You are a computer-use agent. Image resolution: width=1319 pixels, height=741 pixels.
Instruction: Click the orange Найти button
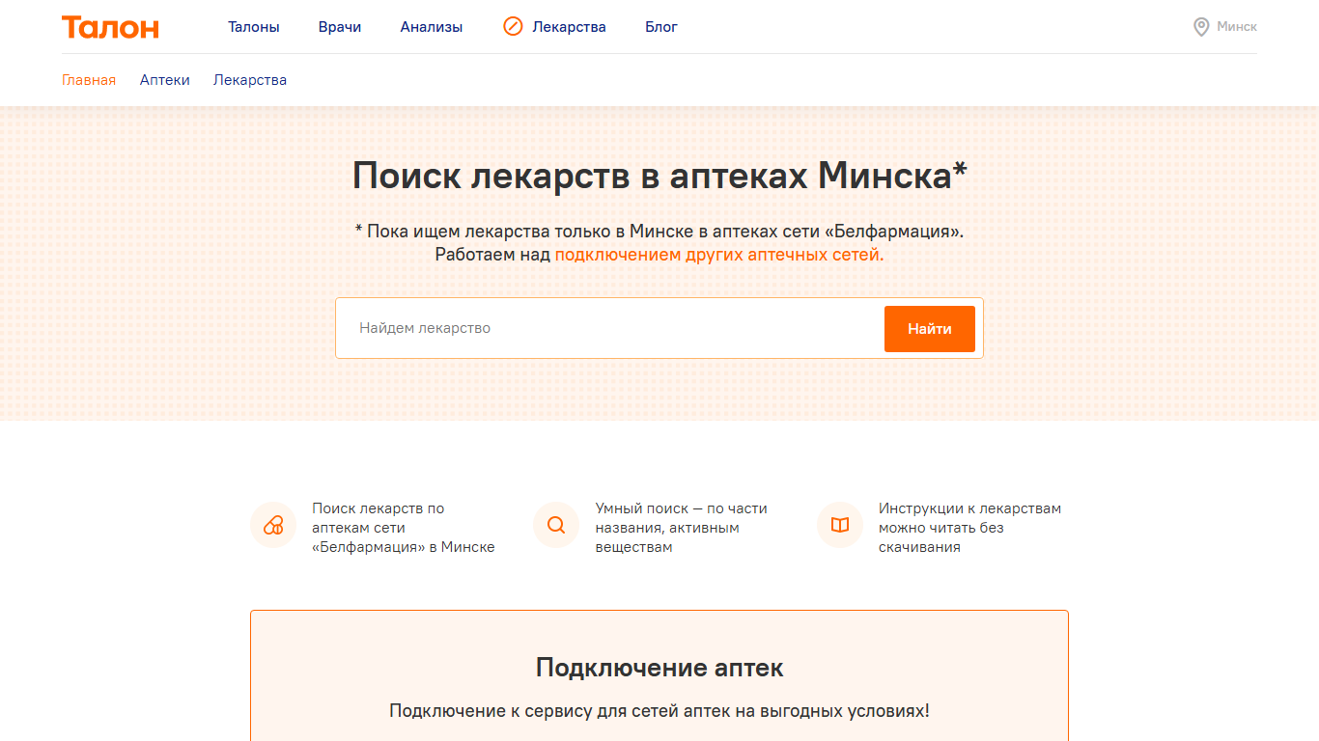pyautogui.click(x=930, y=329)
